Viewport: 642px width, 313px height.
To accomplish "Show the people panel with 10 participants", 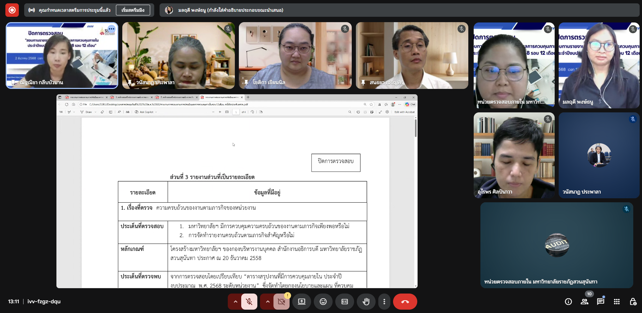I will coord(585,302).
